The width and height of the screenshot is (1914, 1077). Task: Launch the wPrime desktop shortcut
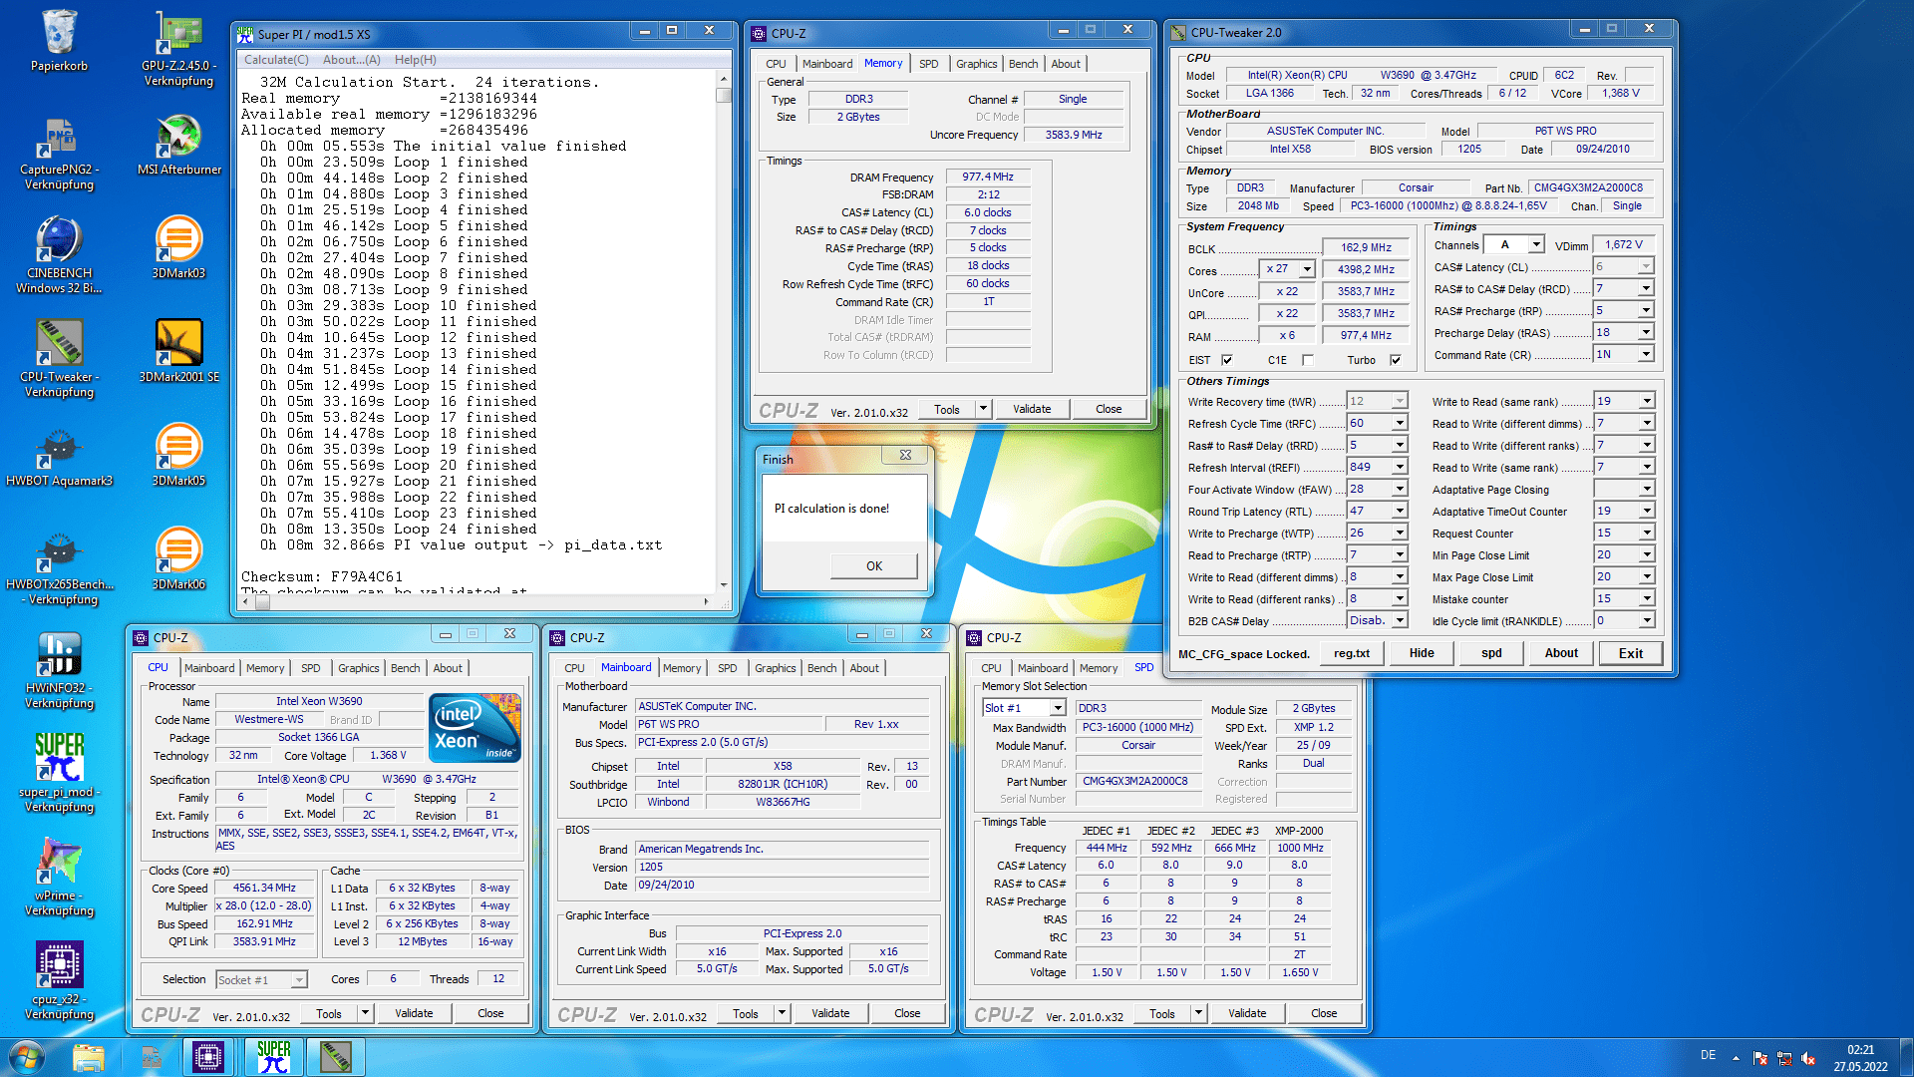tap(59, 877)
